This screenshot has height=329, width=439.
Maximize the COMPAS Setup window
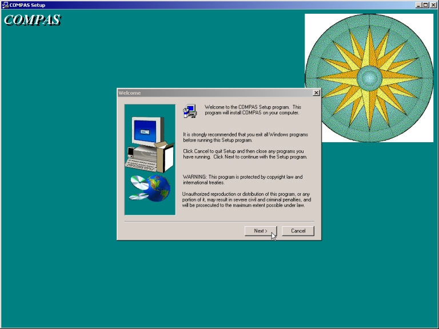click(x=425, y=5)
